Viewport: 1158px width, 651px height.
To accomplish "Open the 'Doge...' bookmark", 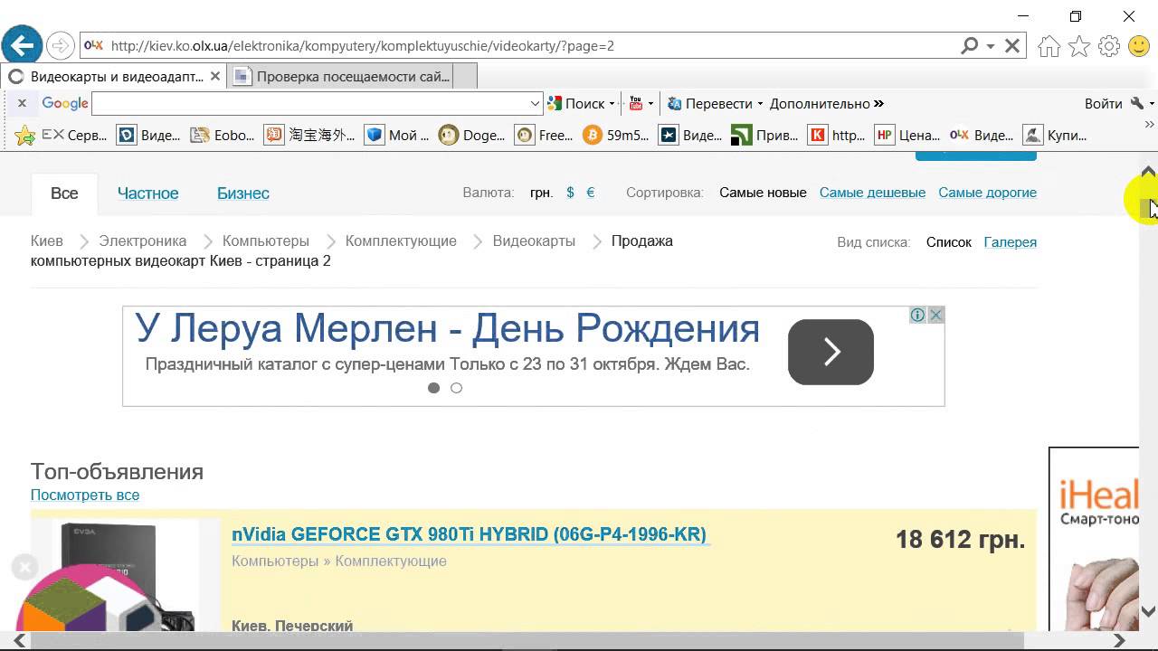I will point(472,136).
